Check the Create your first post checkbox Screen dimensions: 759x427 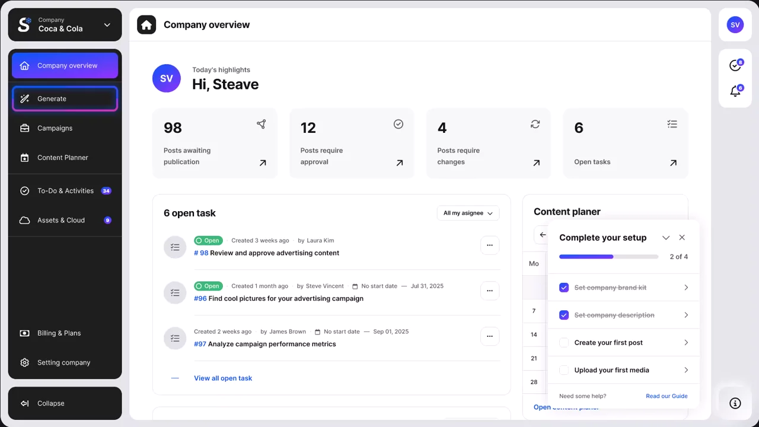[x=564, y=343]
